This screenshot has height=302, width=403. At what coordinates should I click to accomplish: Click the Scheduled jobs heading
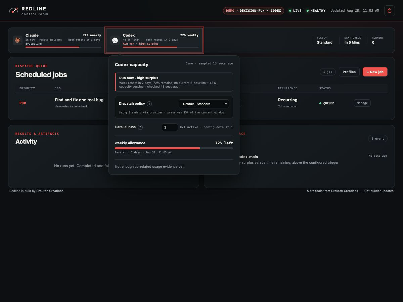pos(41,74)
